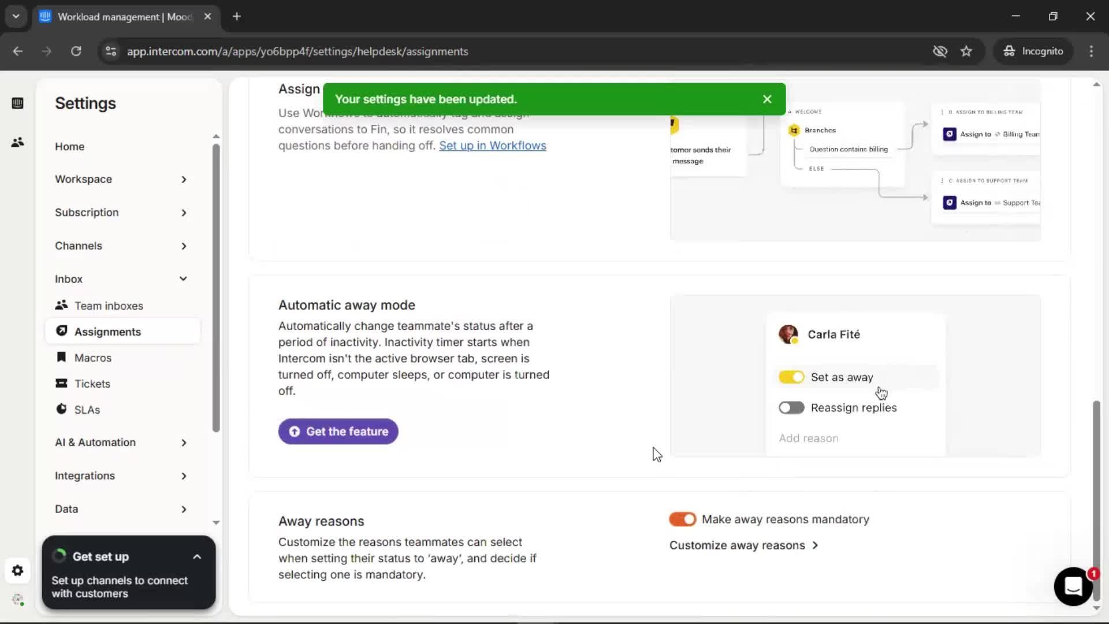Click the yellow Branches icon in preview
The height and width of the screenshot is (624, 1109).
794,131
